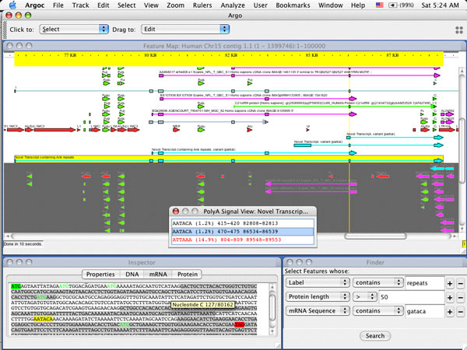Switch to the mRNA tab in Inspector

coord(157,275)
